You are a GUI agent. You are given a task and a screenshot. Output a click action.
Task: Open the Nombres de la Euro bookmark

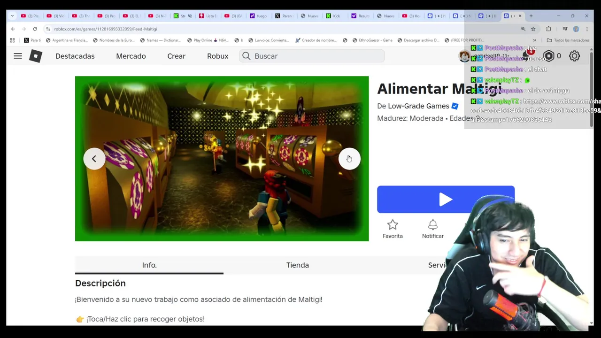pyautogui.click(x=114, y=40)
